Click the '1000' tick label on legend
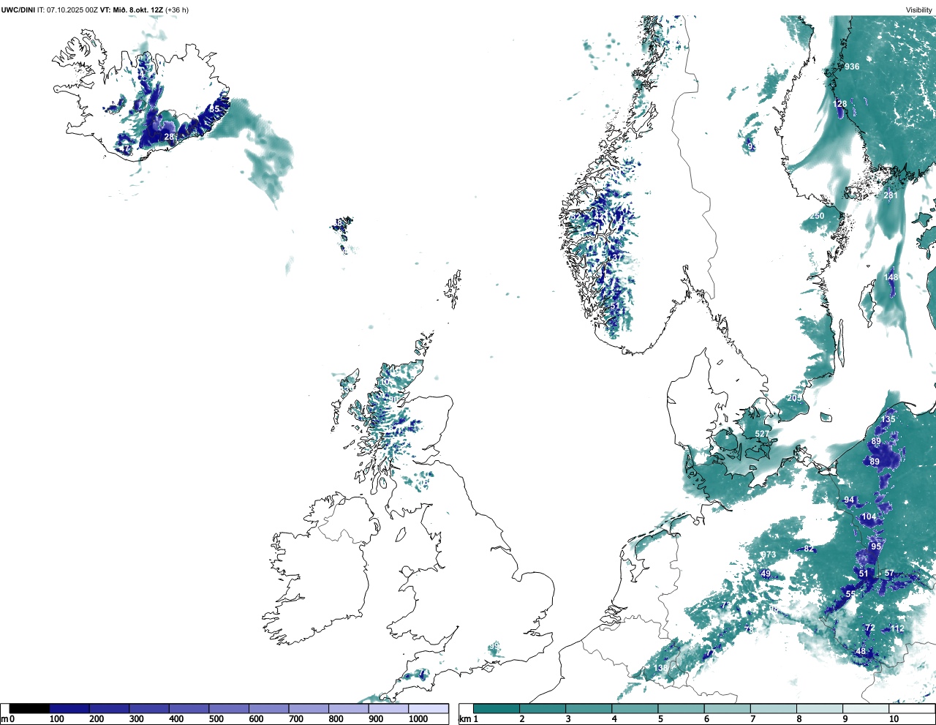936x725 pixels. (418, 719)
